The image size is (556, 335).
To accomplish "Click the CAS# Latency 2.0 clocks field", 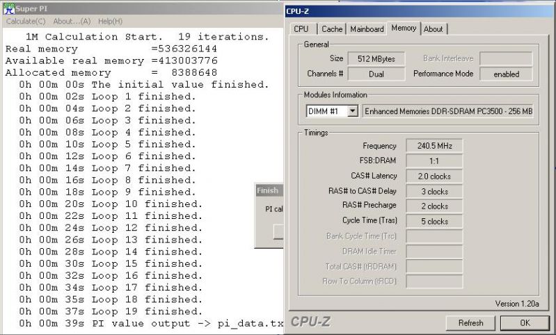I will click(434, 177).
